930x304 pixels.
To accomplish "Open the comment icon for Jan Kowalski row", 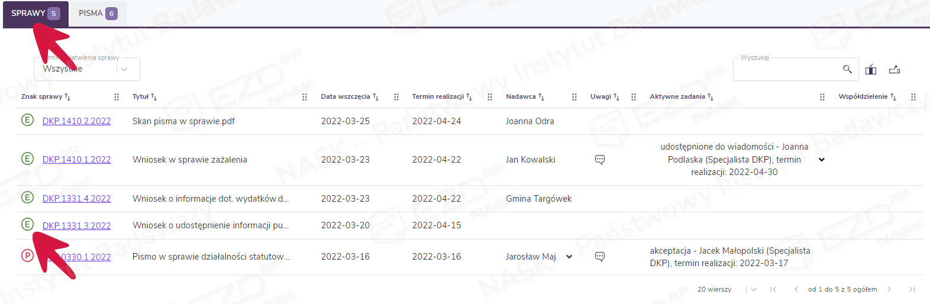I will [x=599, y=160].
